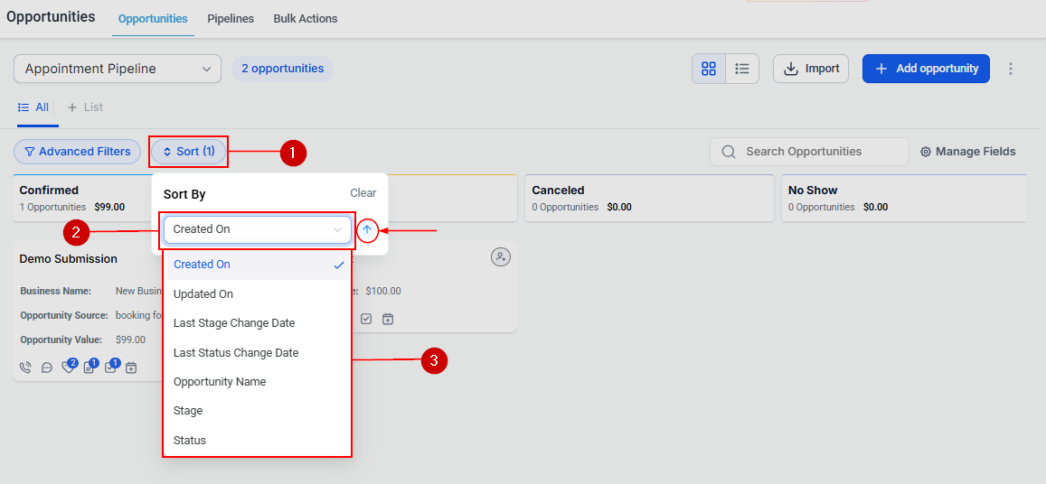Switch to the Pipelines tab
Viewport: 1046px width, 484px height.
tap(231, 18)
